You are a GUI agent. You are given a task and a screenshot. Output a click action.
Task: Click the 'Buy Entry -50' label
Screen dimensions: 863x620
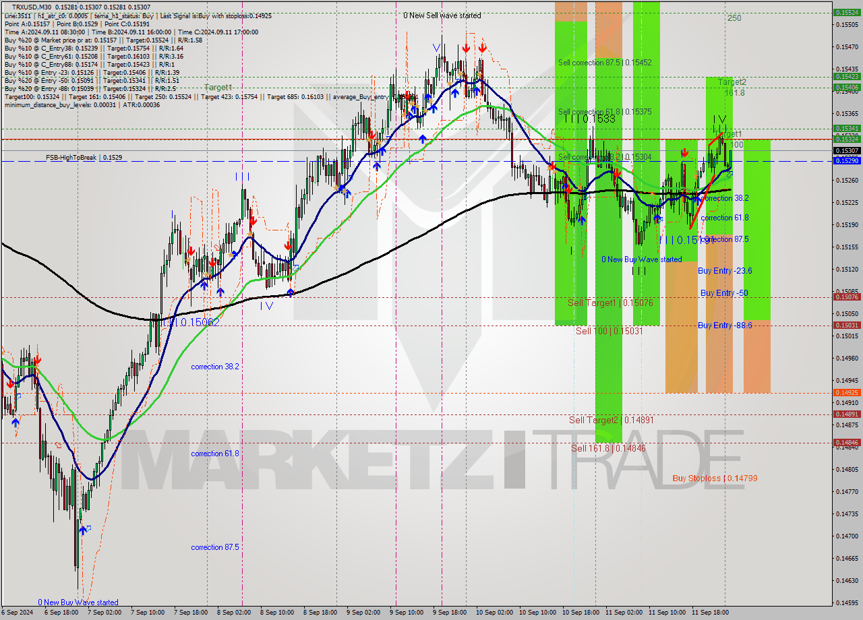tap(724, 293)
